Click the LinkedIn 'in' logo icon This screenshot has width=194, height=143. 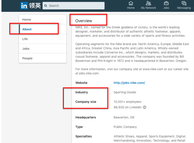pyautogui.click(x=24, y=5)
